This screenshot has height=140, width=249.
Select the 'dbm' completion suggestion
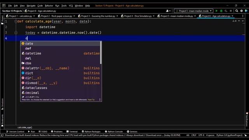(x=60, y=63)
